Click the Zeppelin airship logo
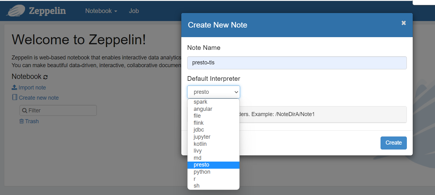This screenshot has width=435, height=195. click(x=16, y=11)
